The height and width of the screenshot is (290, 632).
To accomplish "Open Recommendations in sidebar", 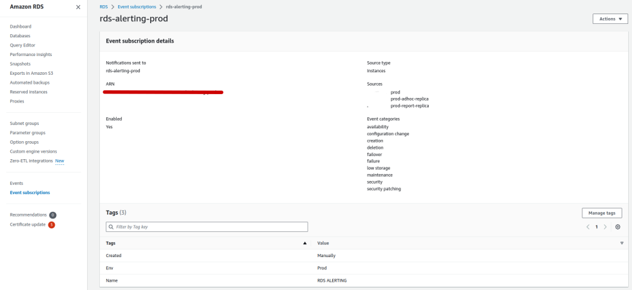I will point(28,215).
